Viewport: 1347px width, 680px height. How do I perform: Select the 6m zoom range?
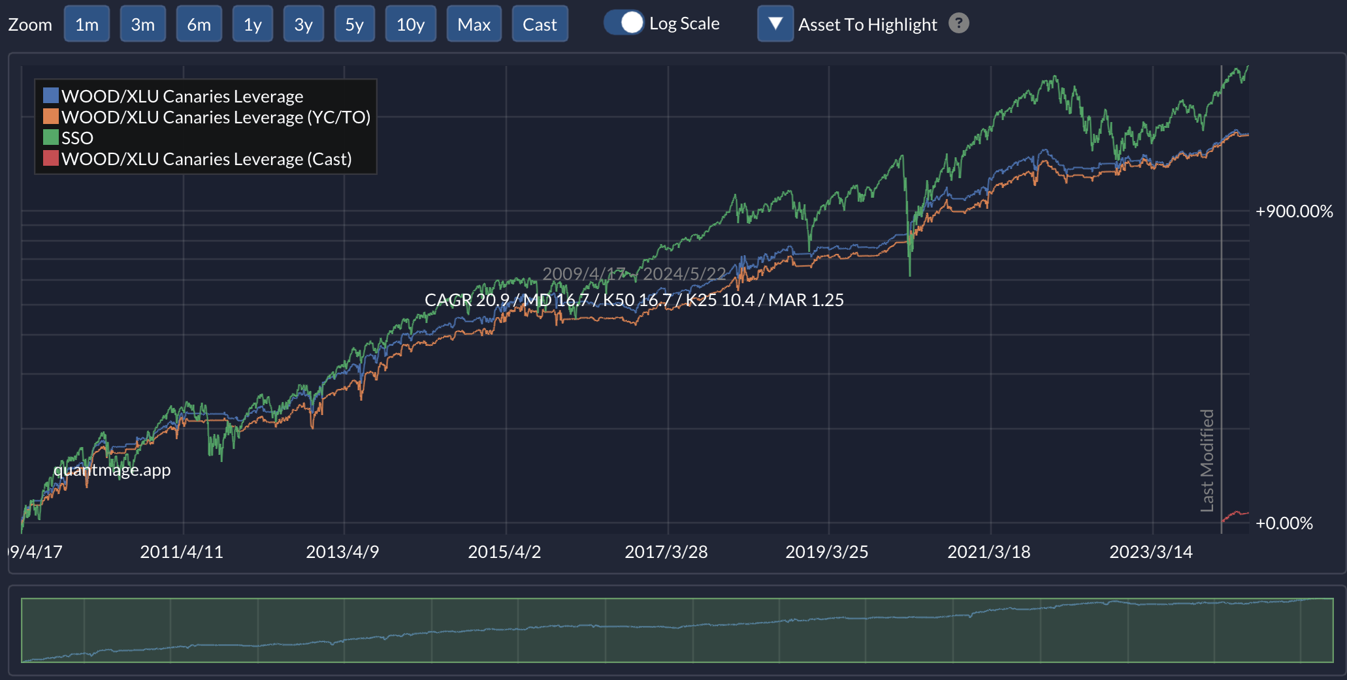tap(199, 23)
